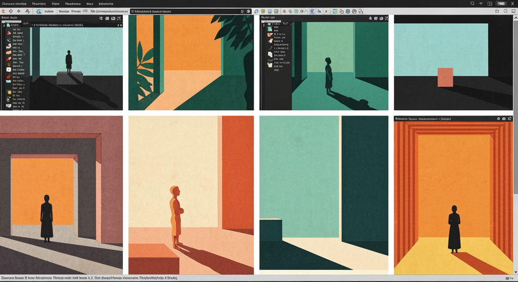The image size is (518, 282).
Task: Open the image of an orange figure with crossed arms
Action: [x=191, y=195]
